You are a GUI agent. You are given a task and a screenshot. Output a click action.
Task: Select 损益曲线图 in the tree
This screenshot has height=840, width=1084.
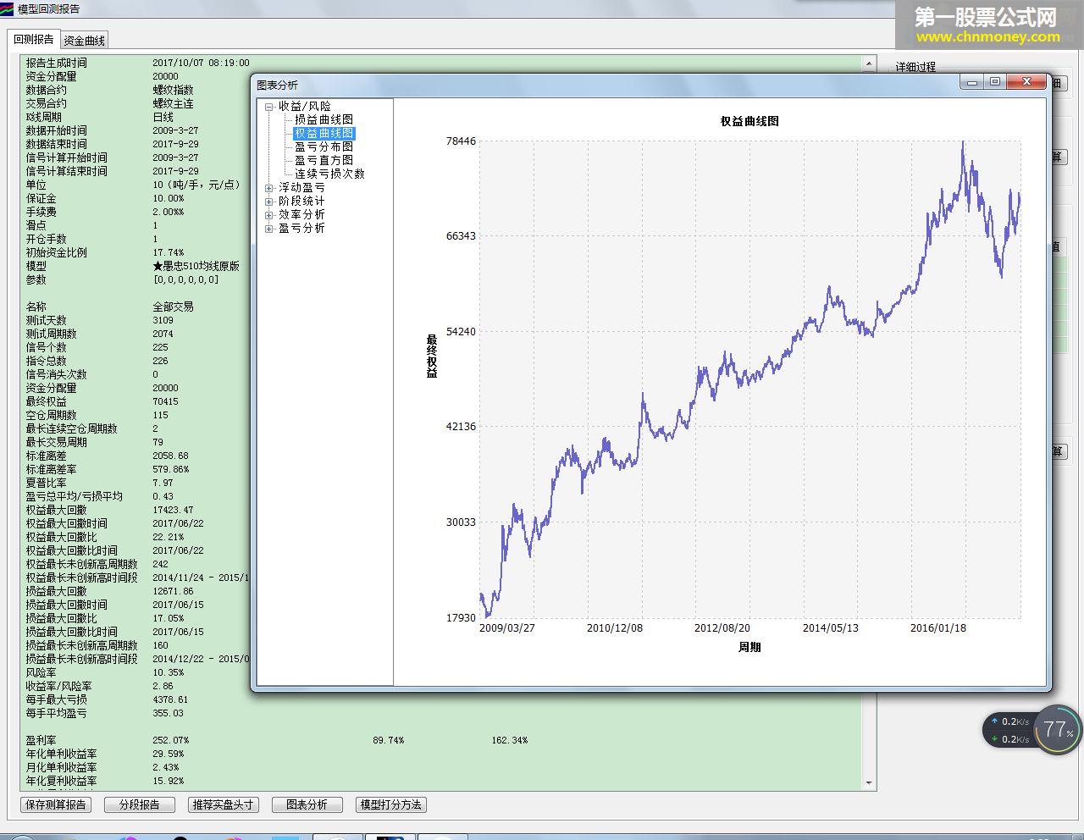tap(324, 119)
